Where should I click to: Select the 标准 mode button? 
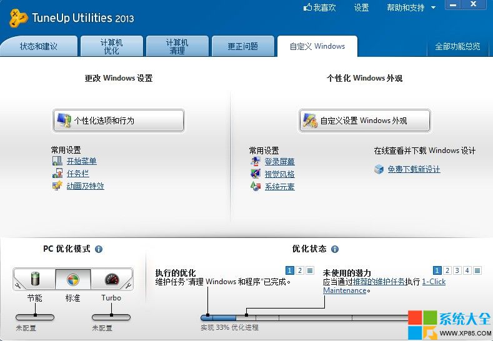pyautogui.click(x=73, y=279)
